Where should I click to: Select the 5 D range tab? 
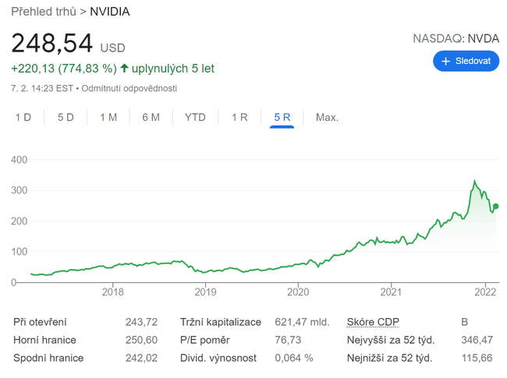point(66,118)
